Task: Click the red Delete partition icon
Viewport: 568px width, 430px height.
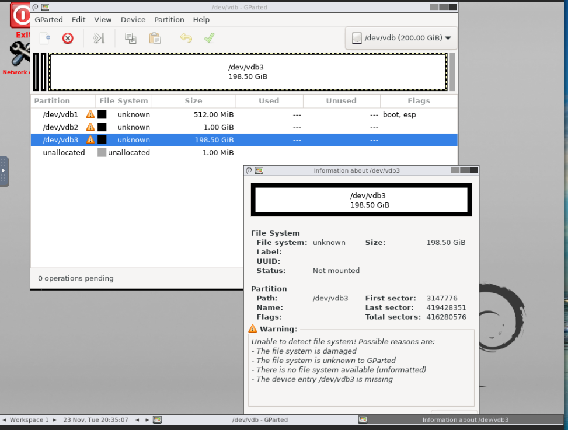Action: pos(68,38)
